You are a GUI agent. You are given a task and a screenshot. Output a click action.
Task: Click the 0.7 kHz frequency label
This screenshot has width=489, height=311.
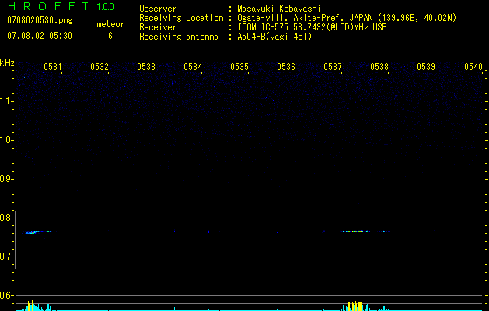click(6, 257)
